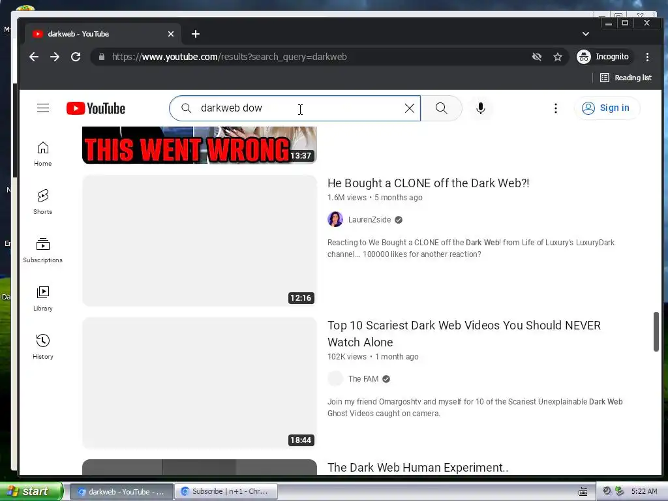Screen dimensions: 668x501
Task: Open the YouTube hamburger guide menu
Action: [x=43, y=108]
